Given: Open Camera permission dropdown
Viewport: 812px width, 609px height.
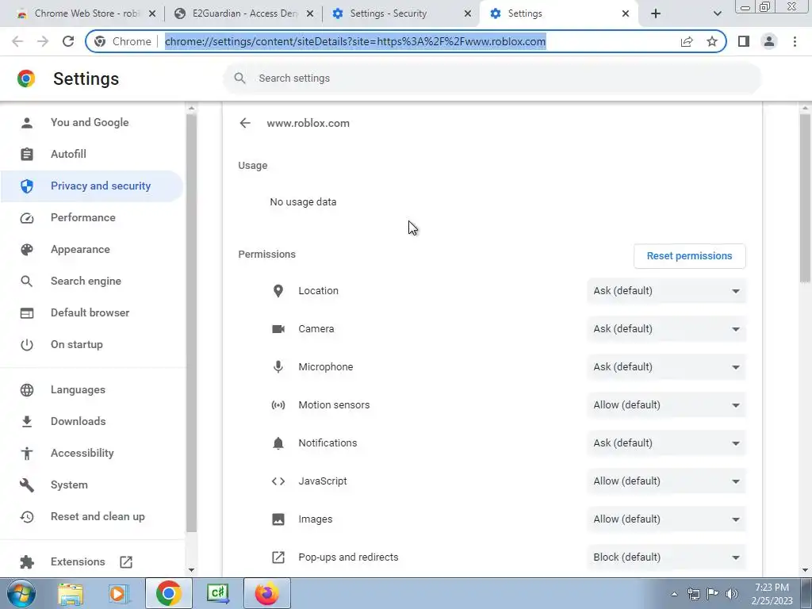Looking at the screenshot, I should pos(666,329).
